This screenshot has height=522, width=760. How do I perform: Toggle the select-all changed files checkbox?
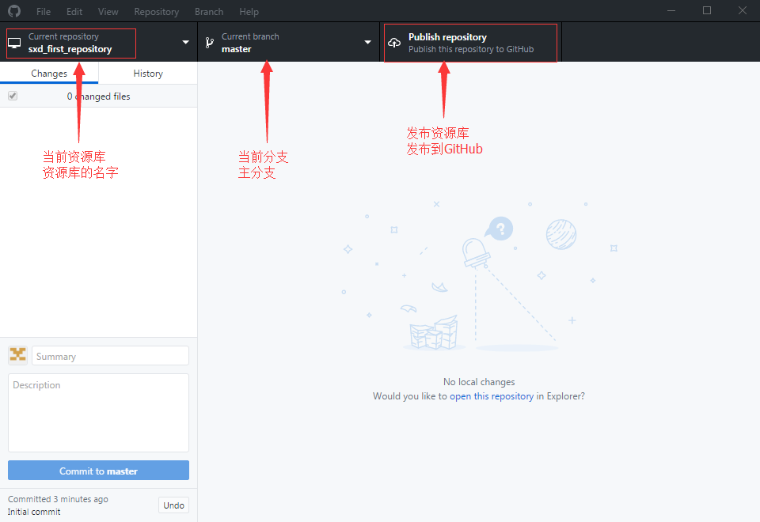pyautogui.click(x=13, y=96)
